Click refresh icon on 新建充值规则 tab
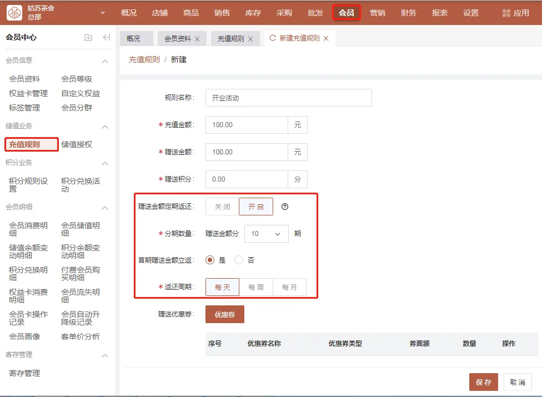 pyautogui.click(x=272, y=38)
